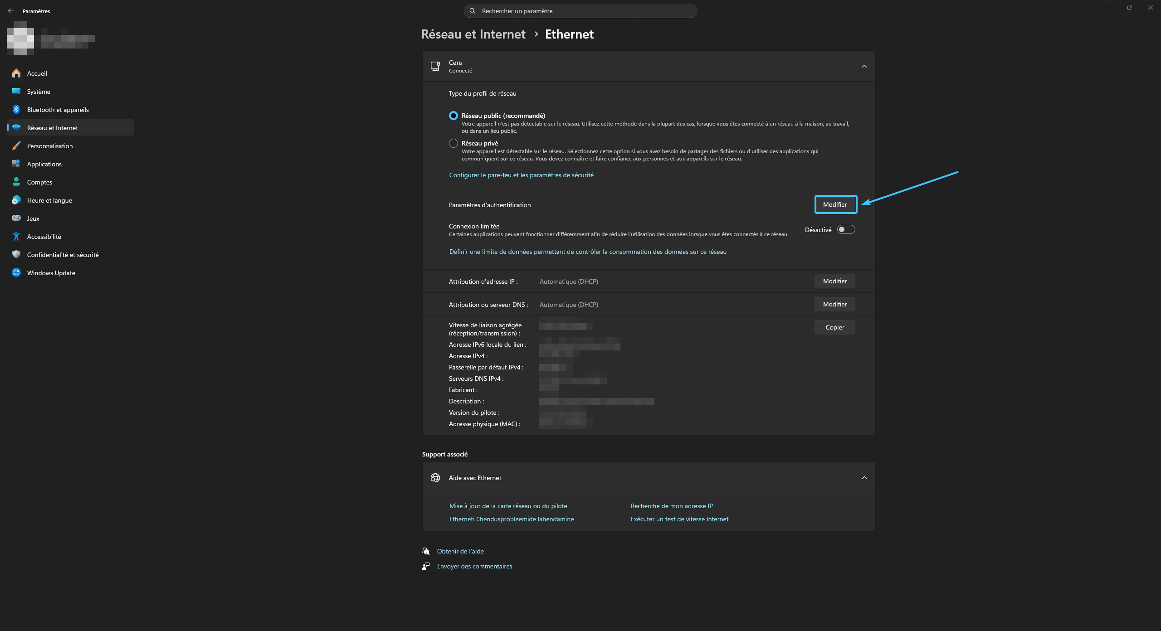The image size is (1161, 631).
Task: Click the back arrow icon
Action: (x=11, y=11)
